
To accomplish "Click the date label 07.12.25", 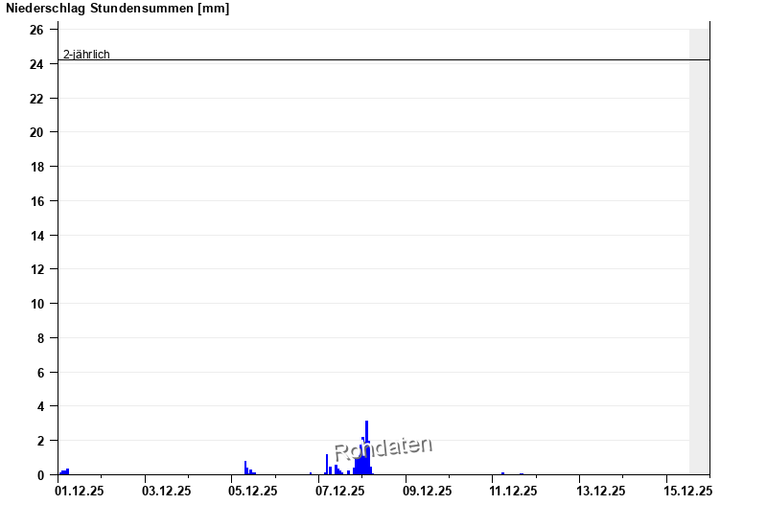I will pyautogui.click(x=340, y=491).
